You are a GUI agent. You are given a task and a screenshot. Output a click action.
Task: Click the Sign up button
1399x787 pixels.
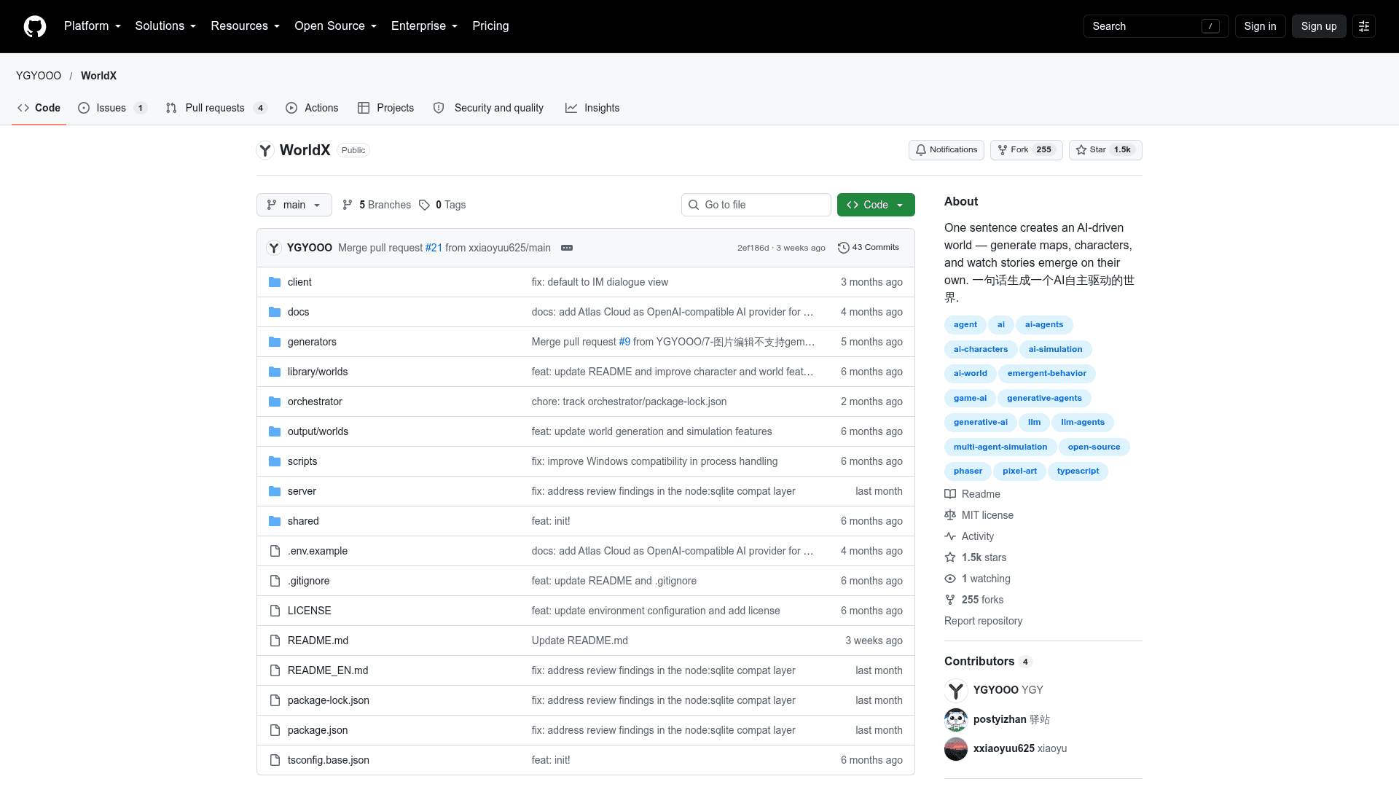coord(1319,26)
